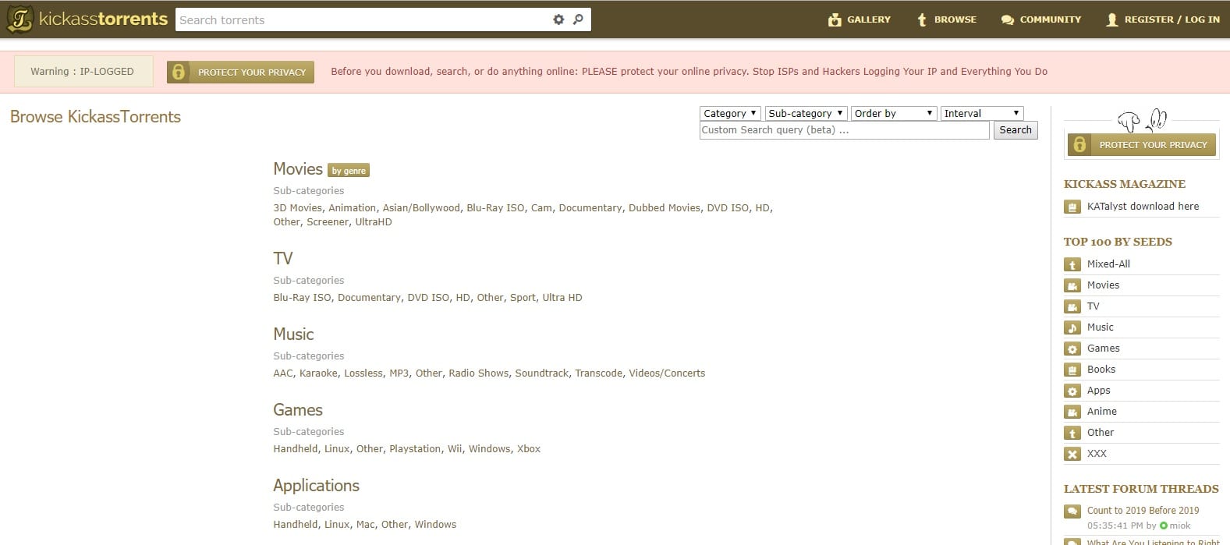Expand the Interval dropdown

(982, 113)
